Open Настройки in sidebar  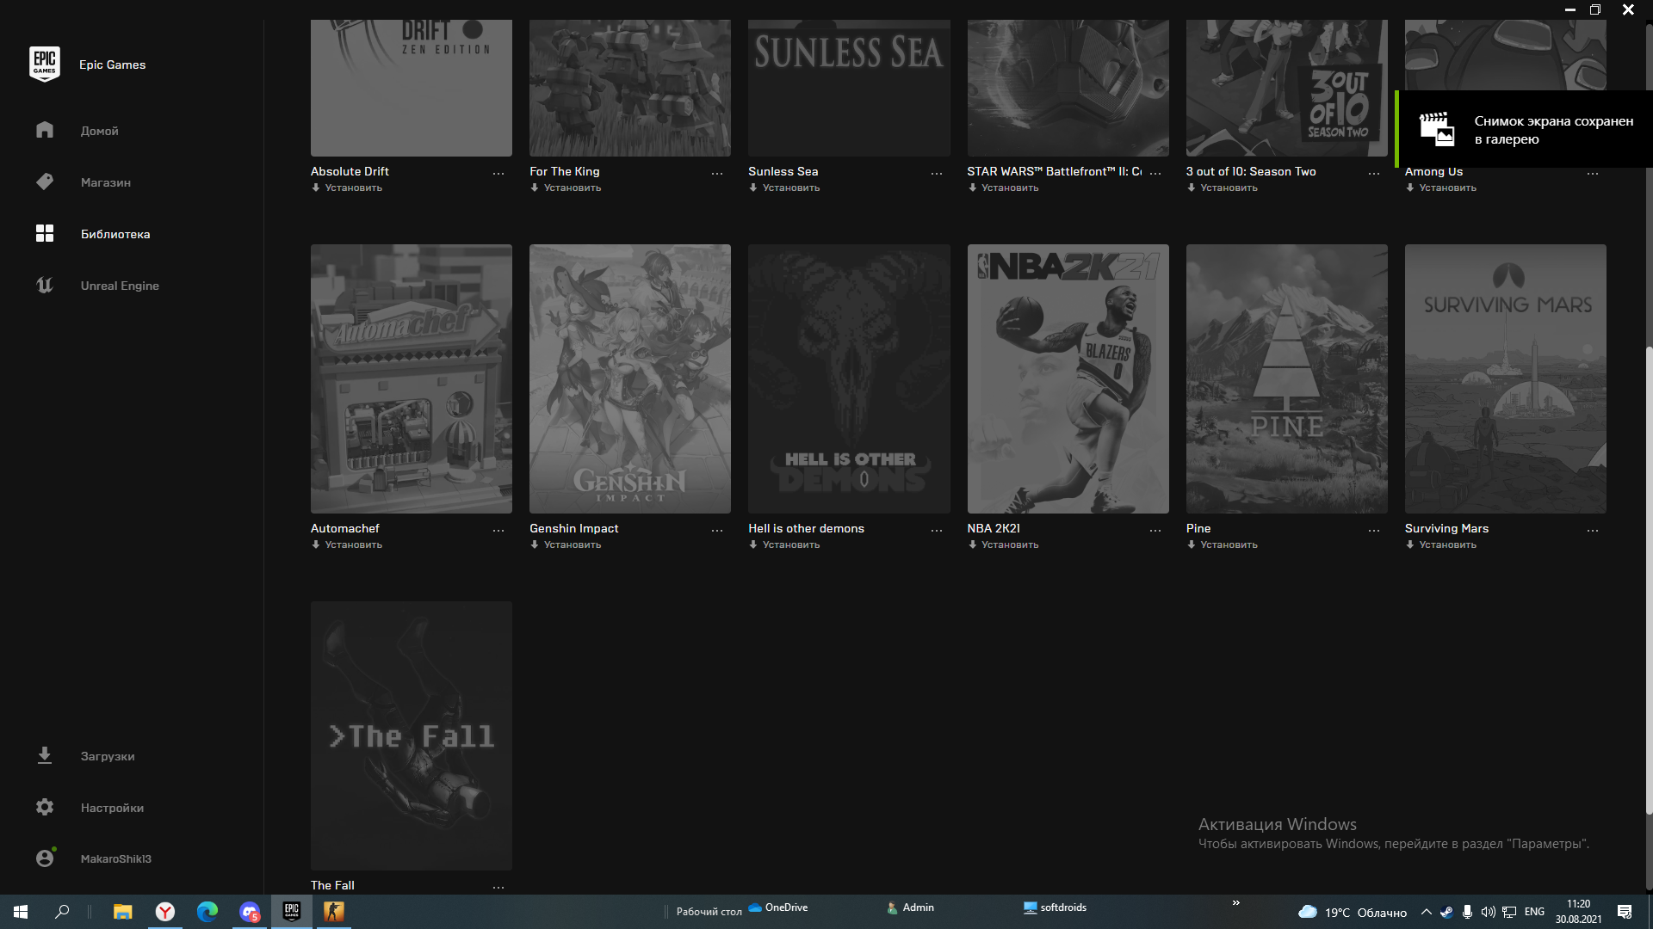click(112, 808)
